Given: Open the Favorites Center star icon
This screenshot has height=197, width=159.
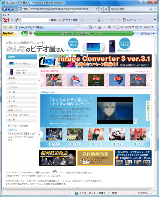Looking at the screenshot, I should (5, 27).
